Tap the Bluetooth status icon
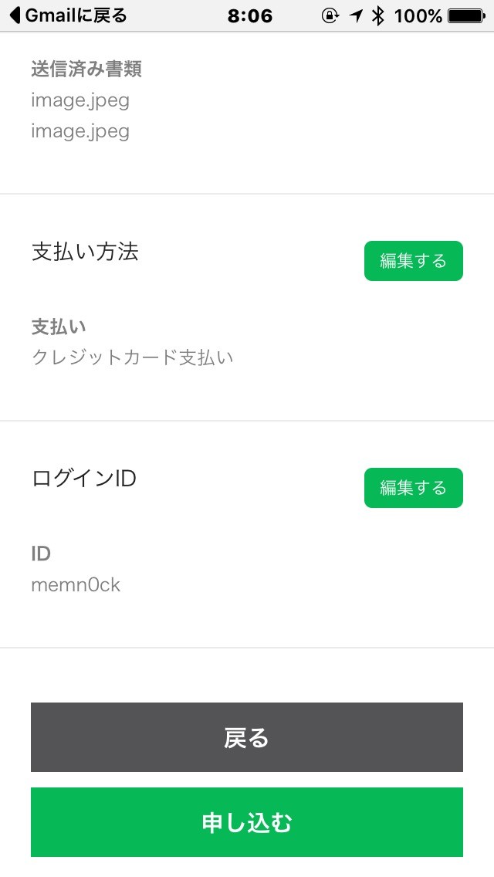 click(x=377, y=15)
